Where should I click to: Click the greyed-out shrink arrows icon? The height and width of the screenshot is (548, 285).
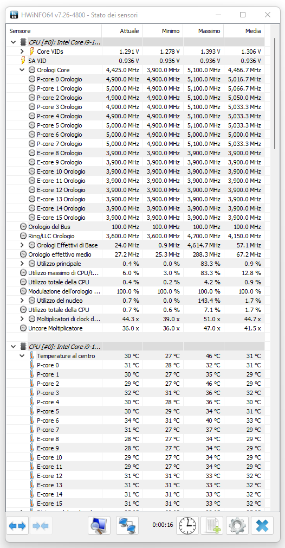41,525
